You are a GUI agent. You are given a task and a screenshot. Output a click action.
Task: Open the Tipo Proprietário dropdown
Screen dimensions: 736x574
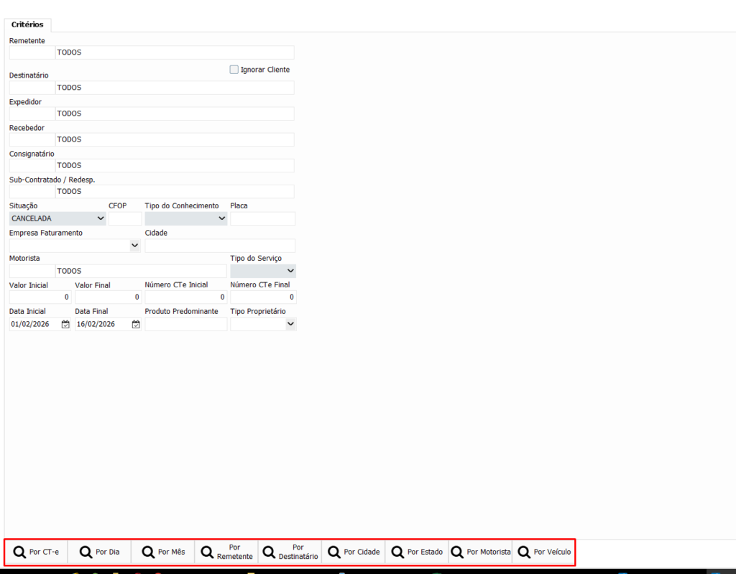click(290, 325)
